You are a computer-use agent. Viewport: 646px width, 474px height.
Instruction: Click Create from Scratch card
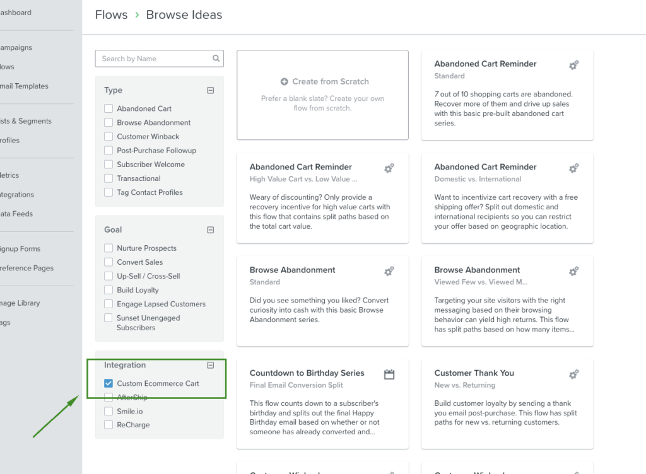coord(322,95)
